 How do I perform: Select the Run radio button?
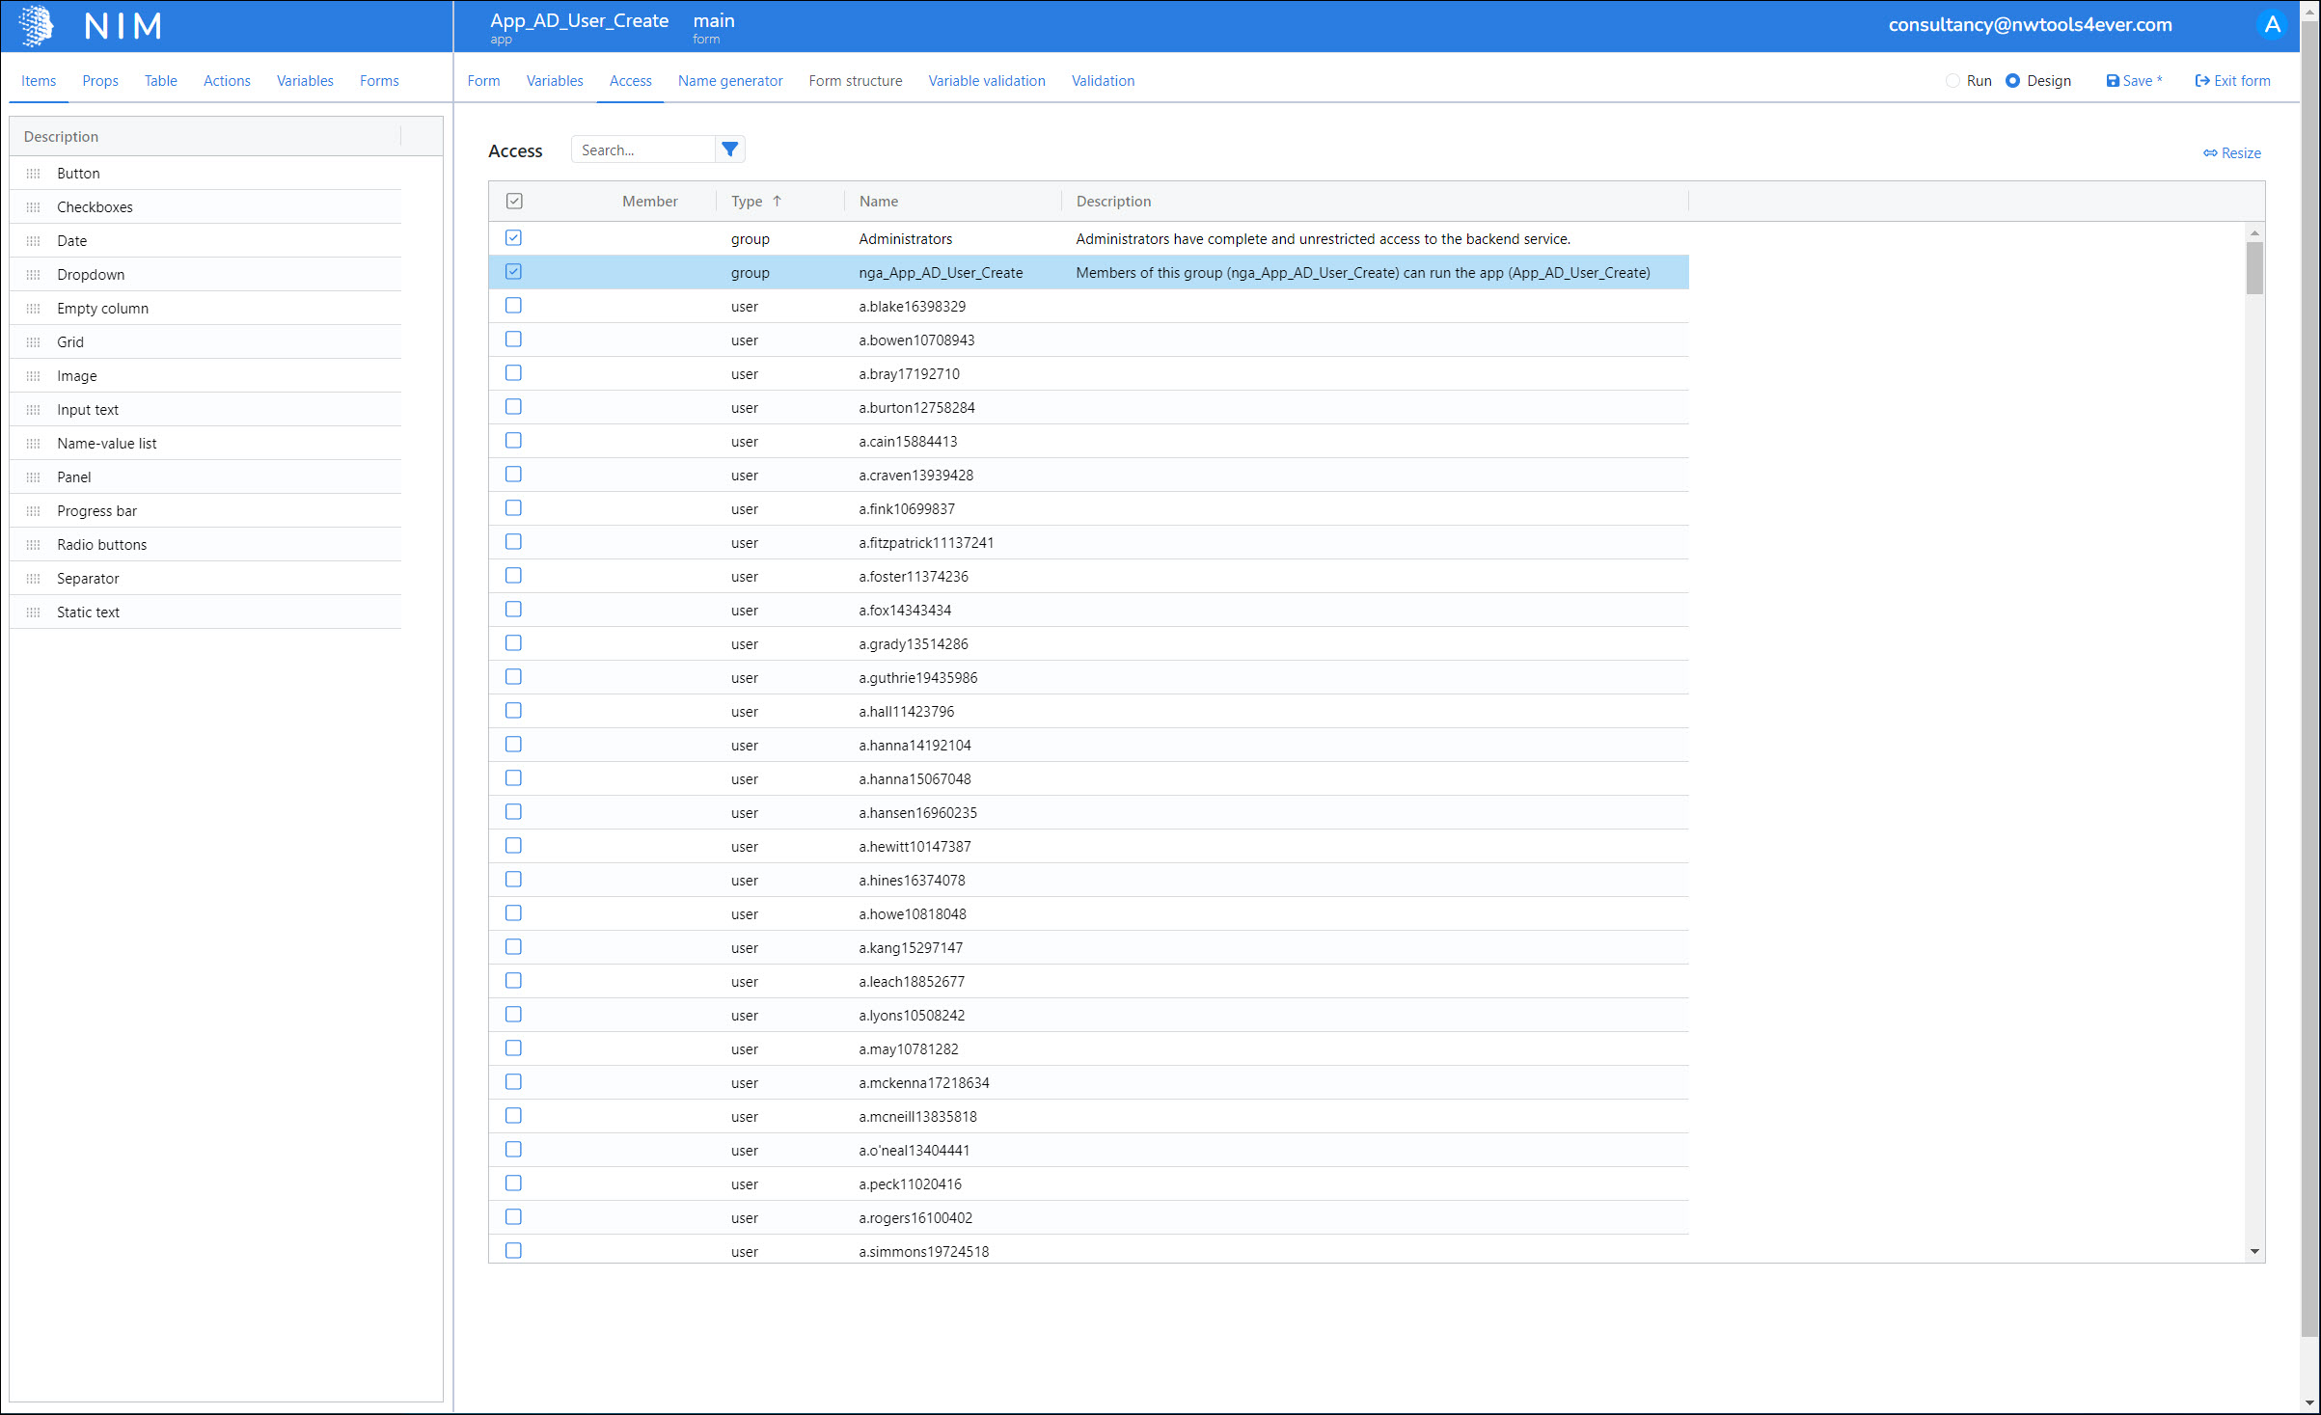(x=1952, y=81)
